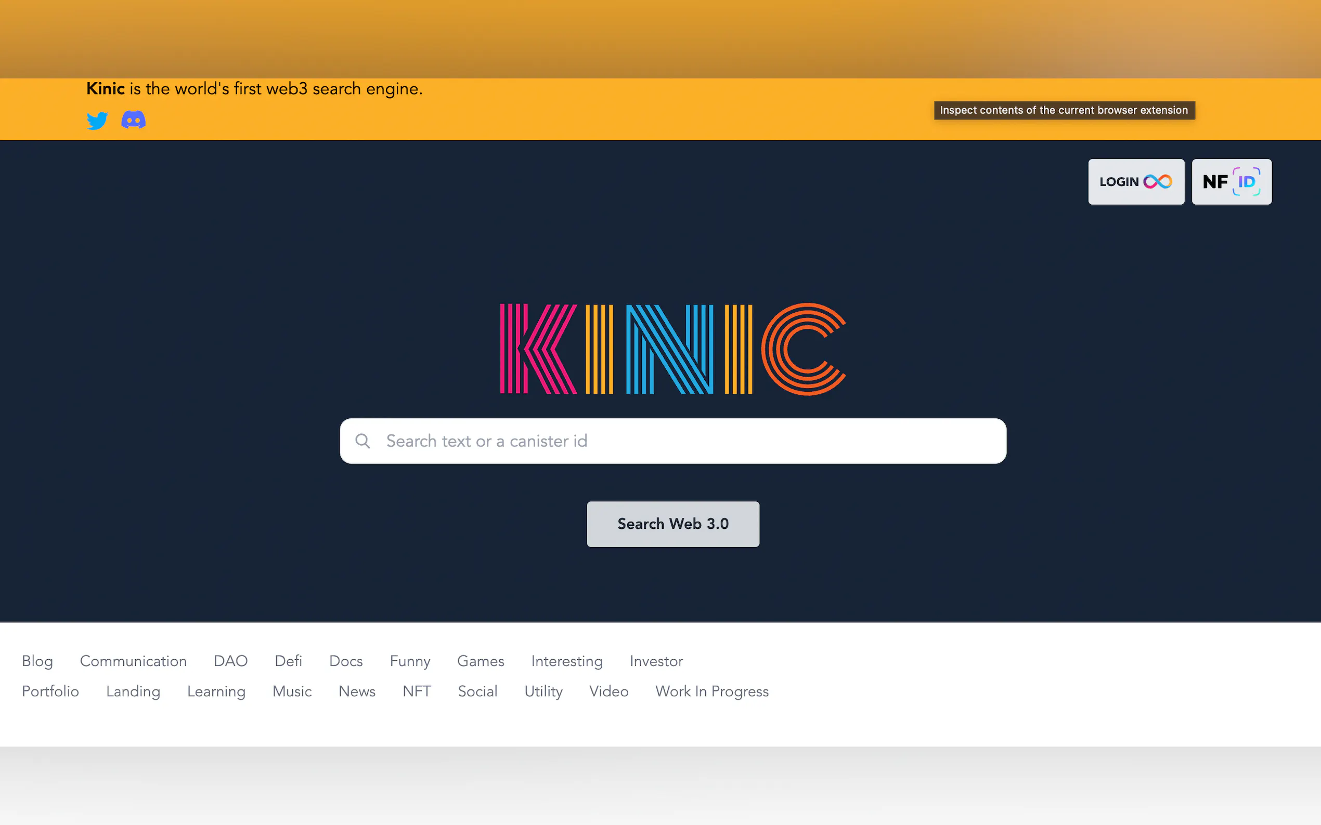The height and width of the screenshot is (825, 1321).
Task: Browse the Music category
Action: [x=292, y=691]
